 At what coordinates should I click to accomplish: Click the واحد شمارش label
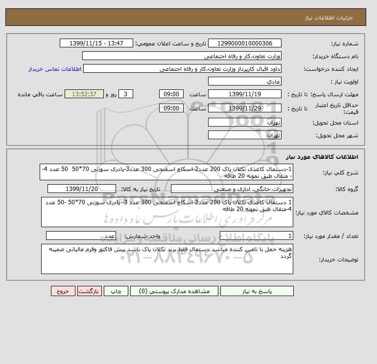click(142, 236)
